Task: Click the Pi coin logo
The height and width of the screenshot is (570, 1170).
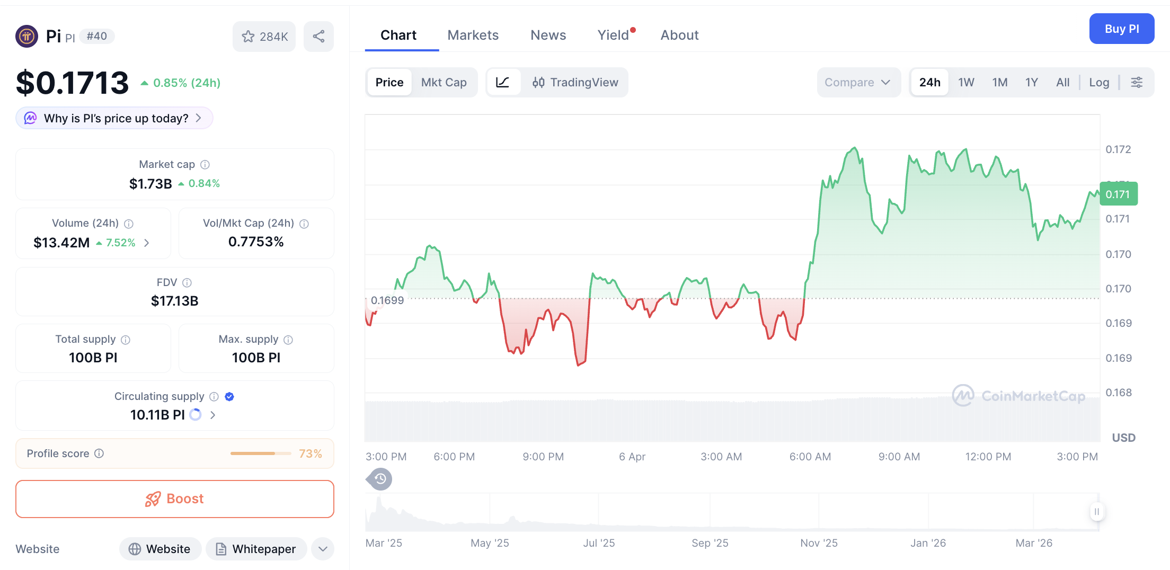Action: point(26,36)
